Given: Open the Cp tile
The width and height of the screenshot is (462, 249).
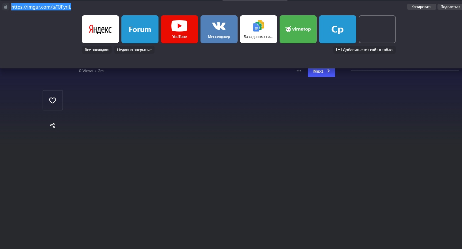Looking at the screenshot, I should click(338, 29).
